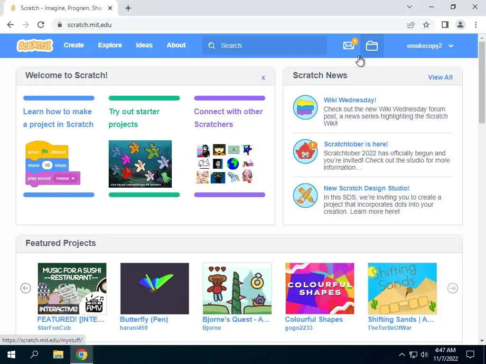This screenshot has width=486, height=364.
Task: Open a new browser tab
Action: [128, 8]
